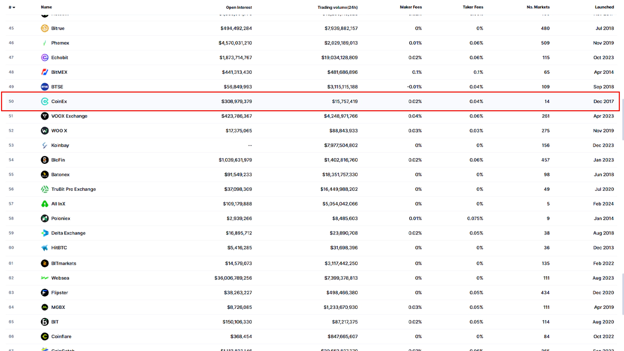Click the Bitrue exchange logo icon
The image size is (624, 351).
[45, 28]
